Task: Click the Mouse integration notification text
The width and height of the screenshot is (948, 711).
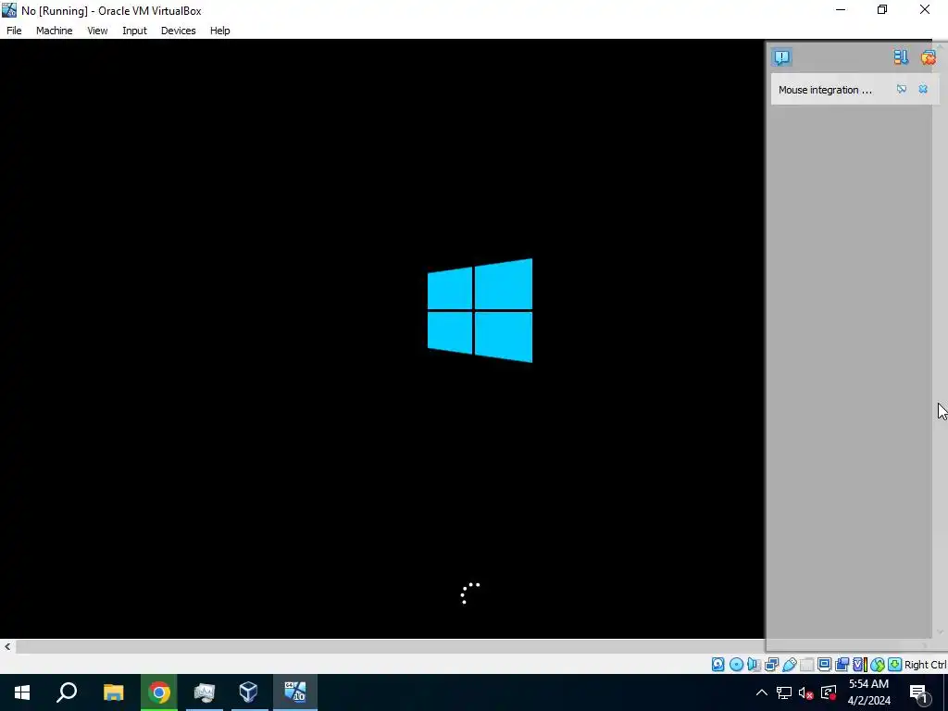Action: point(825,90)
